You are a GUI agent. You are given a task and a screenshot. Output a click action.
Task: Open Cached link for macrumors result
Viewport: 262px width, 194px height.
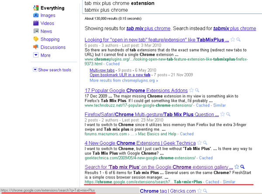187,134
